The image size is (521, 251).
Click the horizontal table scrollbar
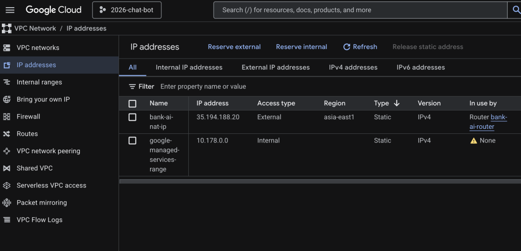[320, 182]
